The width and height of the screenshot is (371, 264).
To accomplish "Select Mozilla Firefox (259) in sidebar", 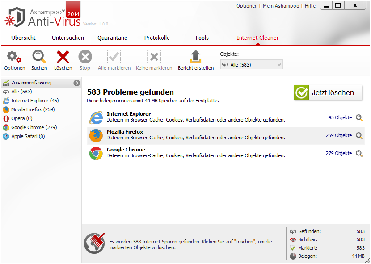I will point(33,109).
